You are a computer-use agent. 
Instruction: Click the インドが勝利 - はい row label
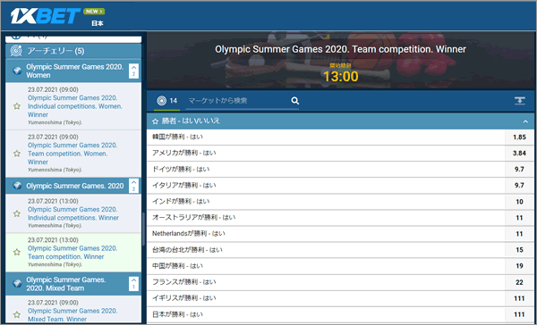pyautogui.click(x=181, y=202)
